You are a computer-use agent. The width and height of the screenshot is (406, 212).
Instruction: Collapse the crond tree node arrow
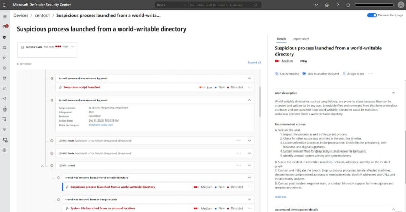pos(42,166)
